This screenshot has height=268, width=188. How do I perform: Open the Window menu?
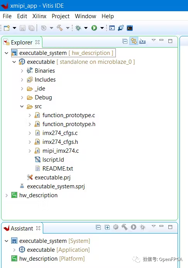[85, 16]
